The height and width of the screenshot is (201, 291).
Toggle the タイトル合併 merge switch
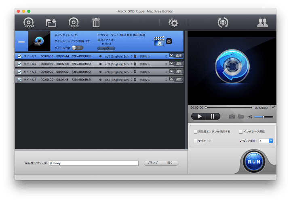77,48
